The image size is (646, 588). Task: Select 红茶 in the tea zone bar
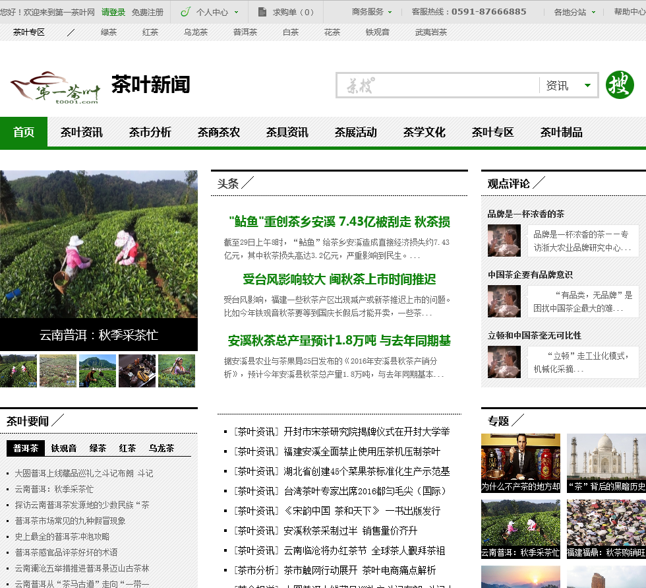point(150,32)
